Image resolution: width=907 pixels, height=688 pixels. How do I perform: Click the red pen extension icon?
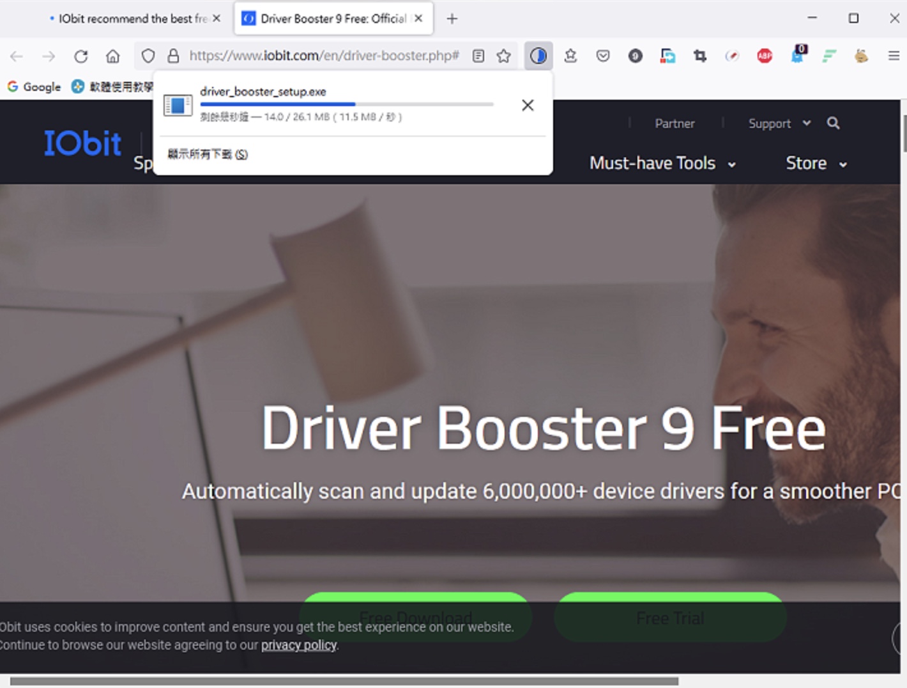tap(732, 56)
